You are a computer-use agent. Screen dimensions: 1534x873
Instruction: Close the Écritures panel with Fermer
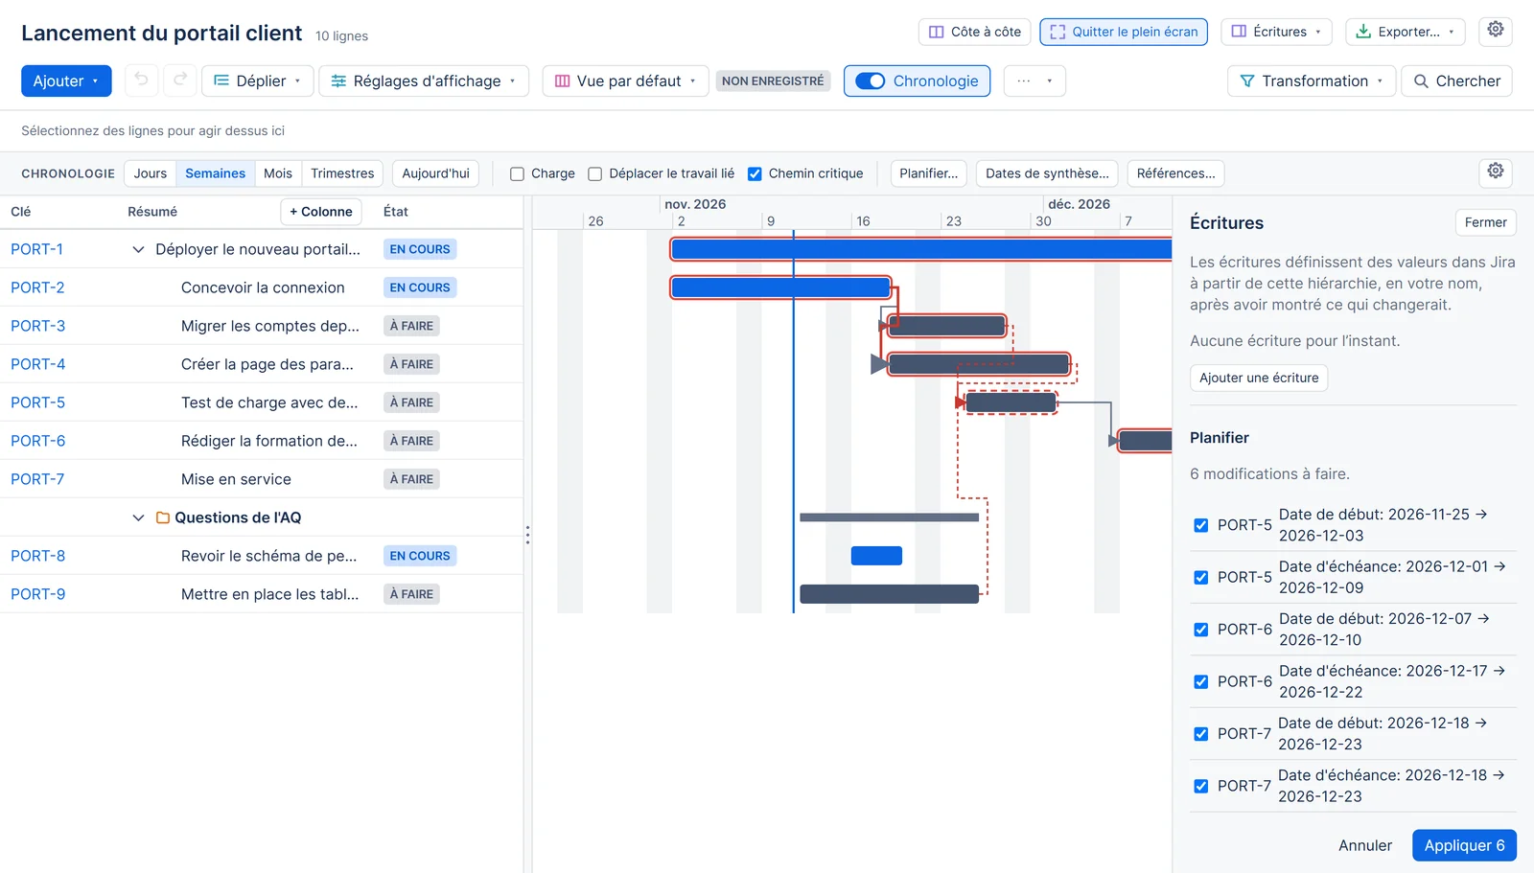click(x=1485, y=222)
